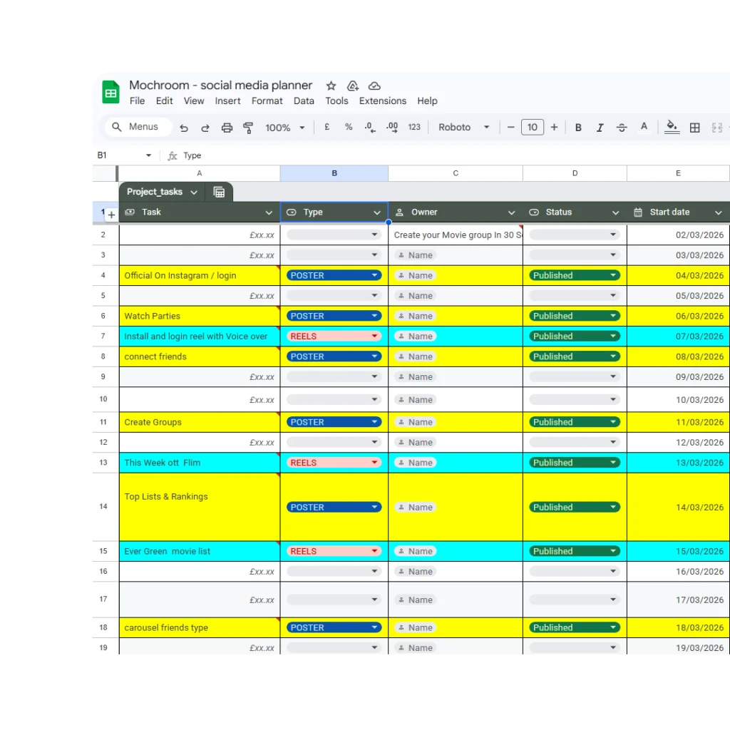730x730 pixels.
Task: Click the print icon
Action: coord(227,128)
